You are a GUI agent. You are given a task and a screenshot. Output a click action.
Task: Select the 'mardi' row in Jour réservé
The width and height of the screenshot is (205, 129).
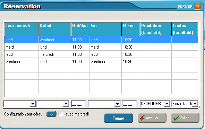pos(22,47)
